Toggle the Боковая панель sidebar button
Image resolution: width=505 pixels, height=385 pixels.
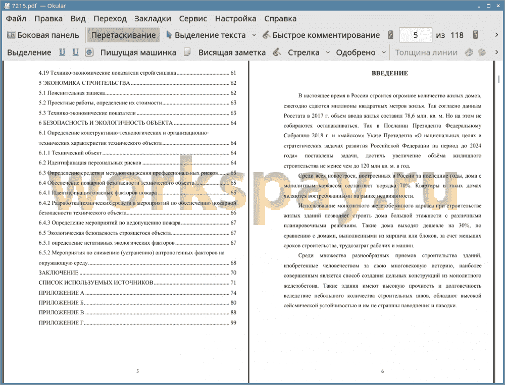(x=43, y=35)
